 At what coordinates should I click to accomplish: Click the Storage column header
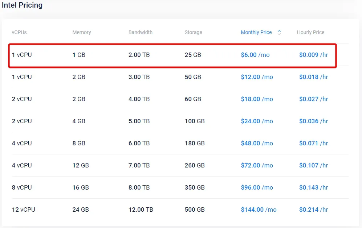(193, 33)
